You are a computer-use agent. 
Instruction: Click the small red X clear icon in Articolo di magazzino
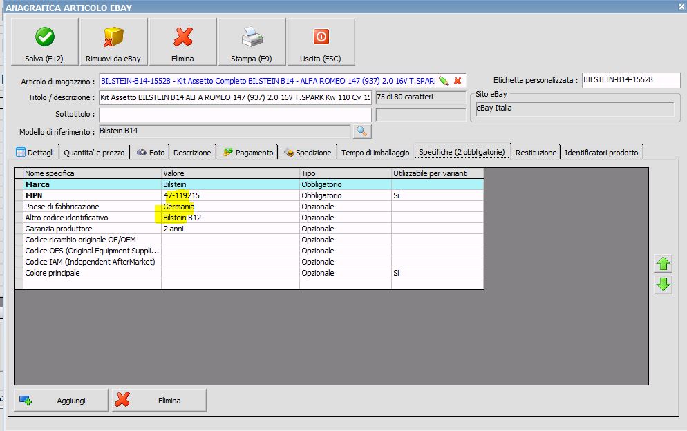click(x=458, y=81)
